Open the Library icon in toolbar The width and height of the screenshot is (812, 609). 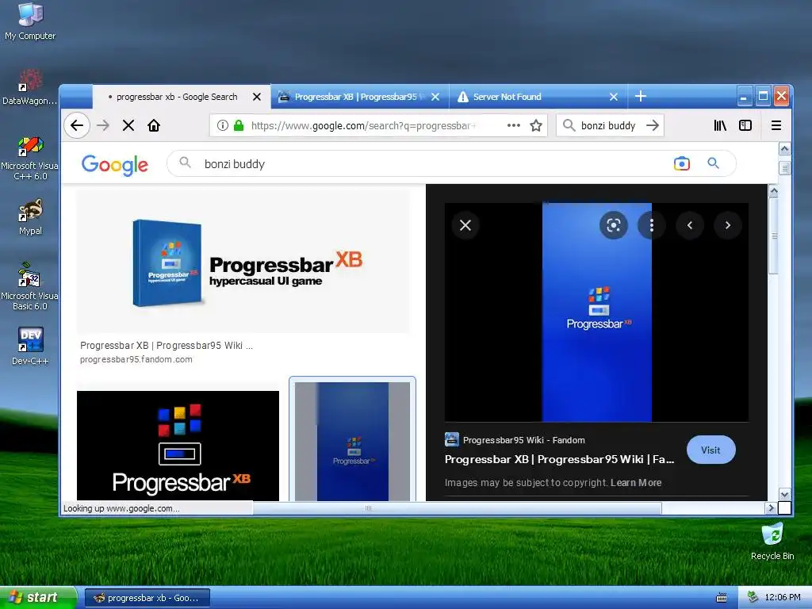[720, 125]
